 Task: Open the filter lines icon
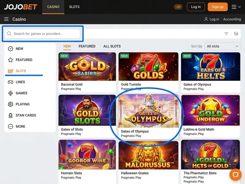coord(226,33)
